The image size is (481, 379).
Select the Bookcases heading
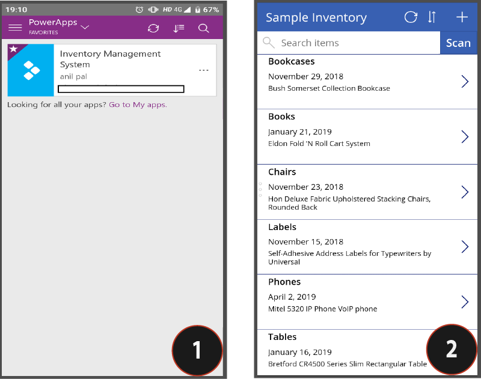[292, 61]
